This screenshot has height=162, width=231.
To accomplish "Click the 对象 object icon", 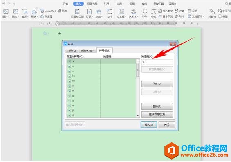I will pos(176,11).
